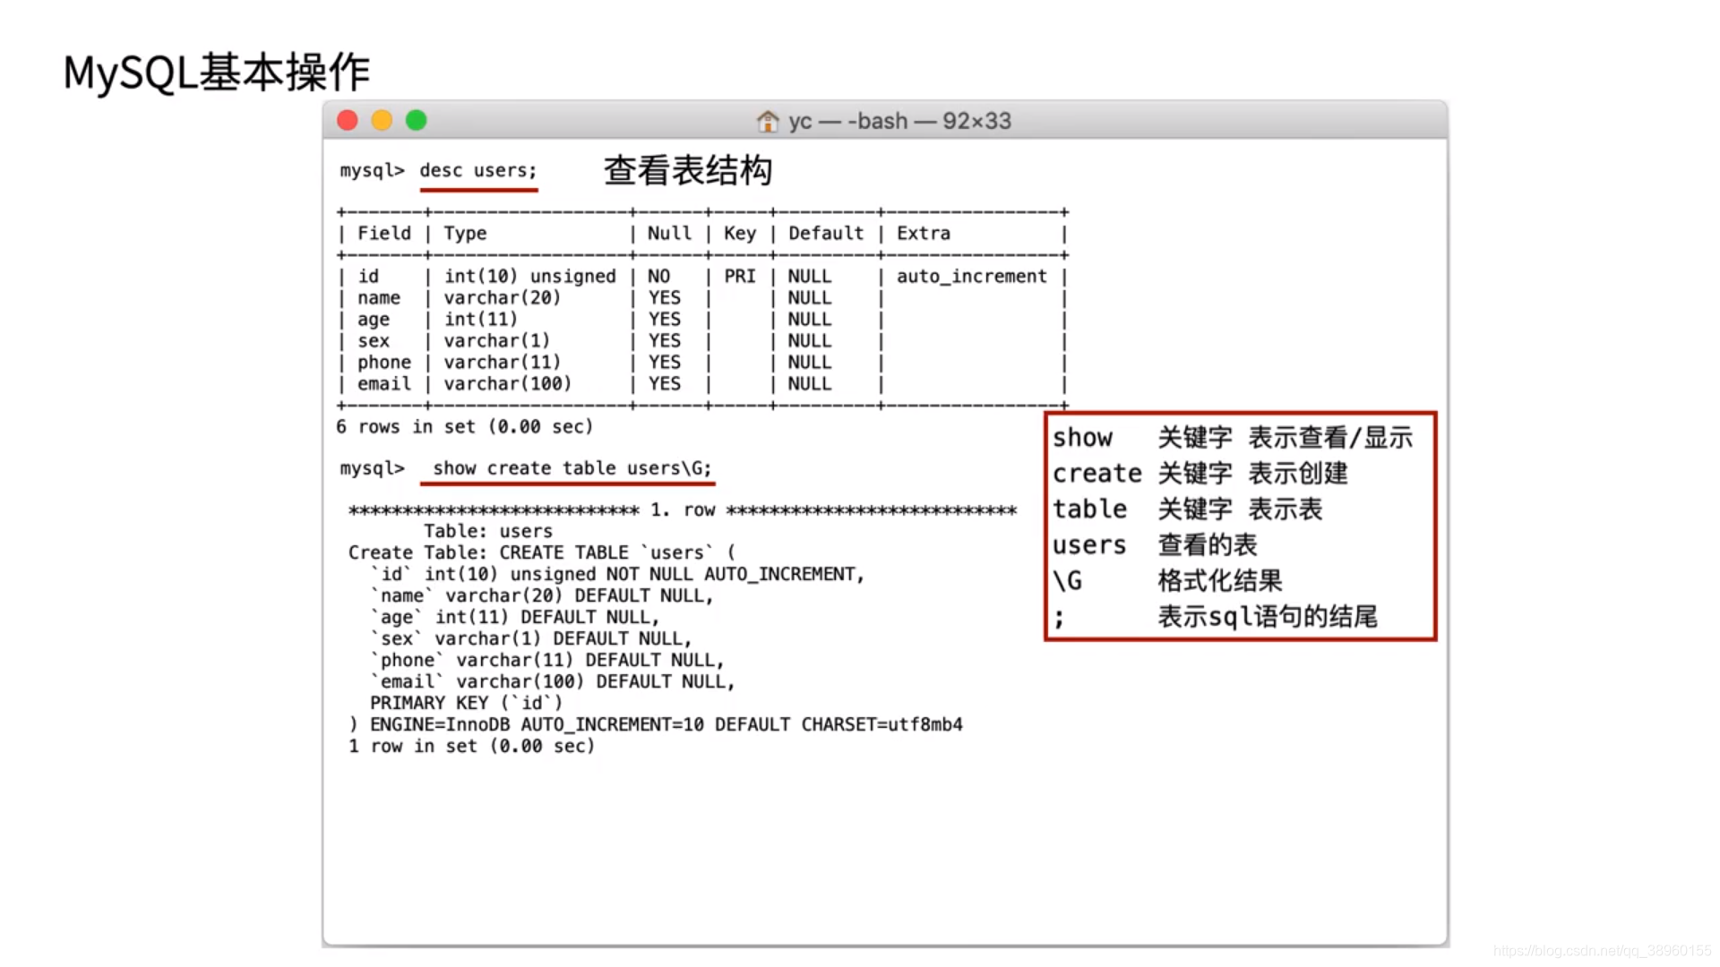This screenshot has width=1720, height=967.
Task: Click the 'PRIMARY KEY (`id`)' line
Action: click(x=466, y=703)
